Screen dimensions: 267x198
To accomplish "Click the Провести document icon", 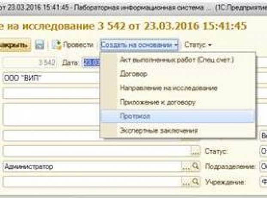I will pyautogui.click(x=56, y=45).
